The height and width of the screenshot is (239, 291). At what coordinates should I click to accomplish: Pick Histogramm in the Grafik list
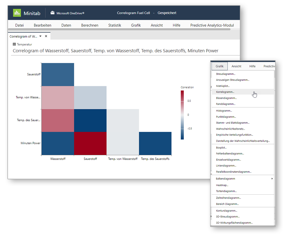click(x=224, y=111)
